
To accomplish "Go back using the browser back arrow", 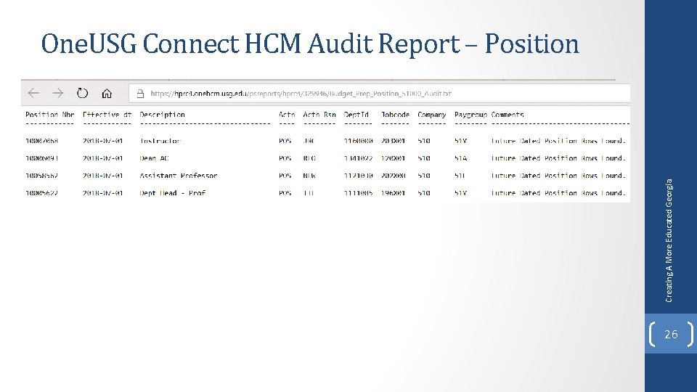I will (34, 94).
